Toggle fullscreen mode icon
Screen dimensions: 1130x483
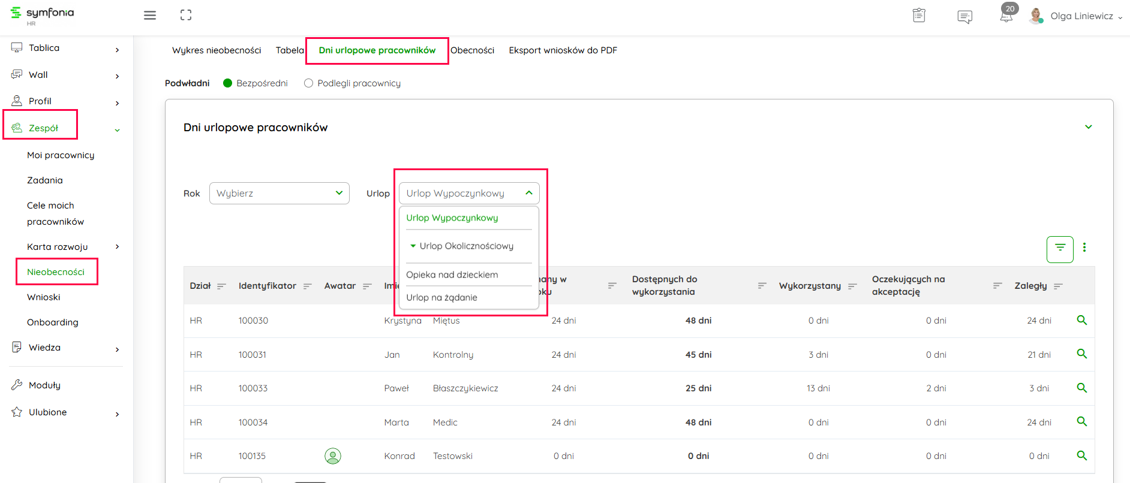tap(186, 16)
